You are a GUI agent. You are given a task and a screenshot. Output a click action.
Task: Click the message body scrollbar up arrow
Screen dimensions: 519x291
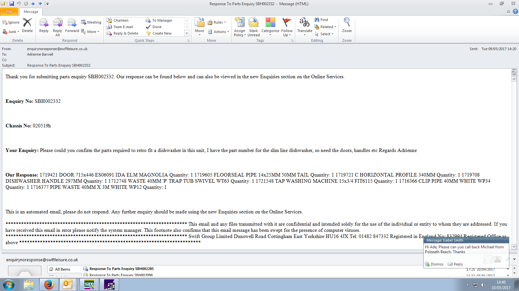tap(514, 79)
